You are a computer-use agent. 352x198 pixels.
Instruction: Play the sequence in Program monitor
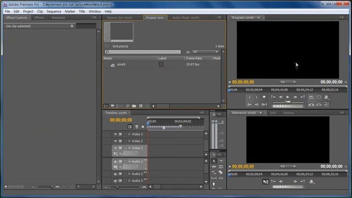(x=288, y=97)
